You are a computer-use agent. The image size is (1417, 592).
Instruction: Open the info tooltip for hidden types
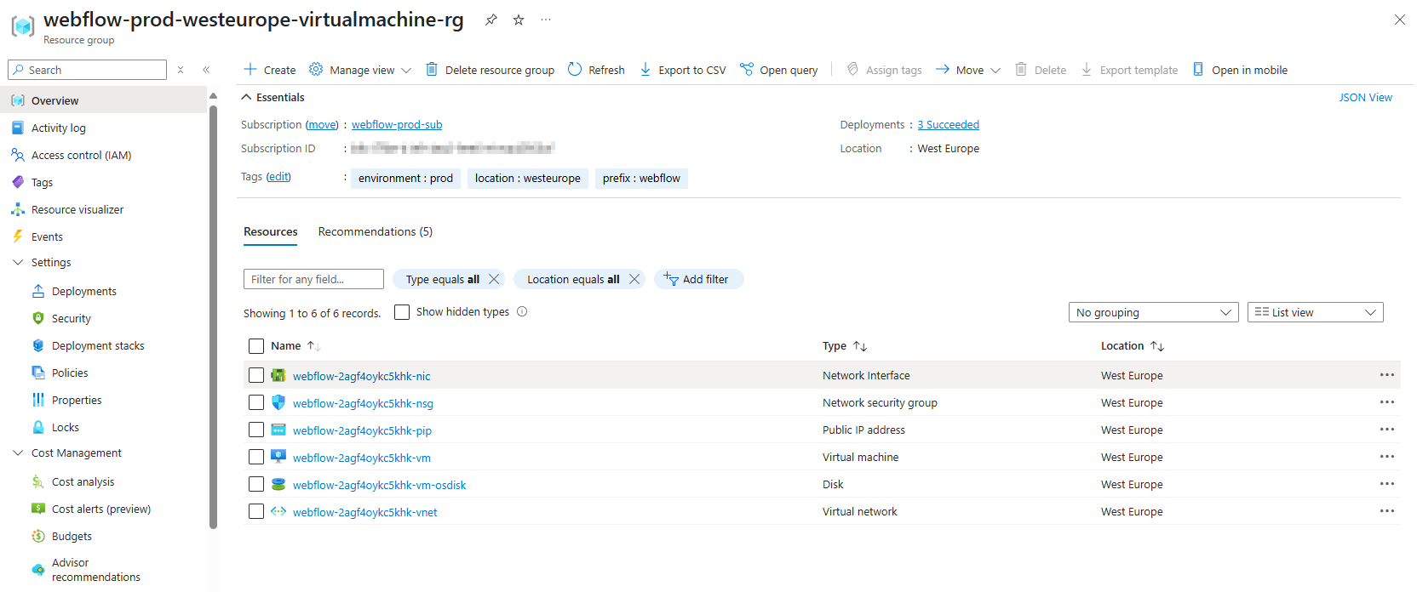click(x=522, y=311)
